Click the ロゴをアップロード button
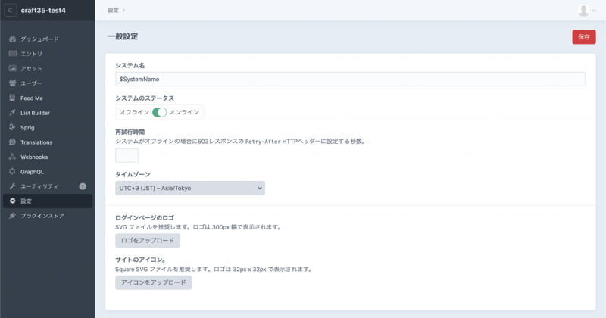606x318 pixels. [x=148, y=241]
